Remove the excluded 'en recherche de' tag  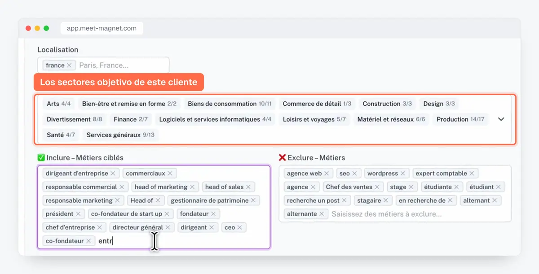[450, 200]
